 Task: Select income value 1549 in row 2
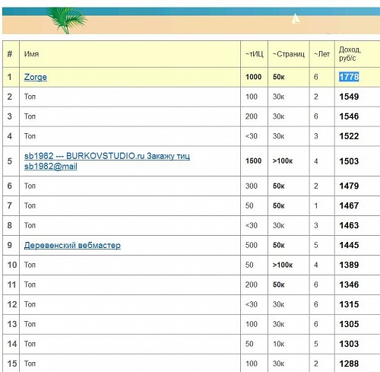point(349,97)
